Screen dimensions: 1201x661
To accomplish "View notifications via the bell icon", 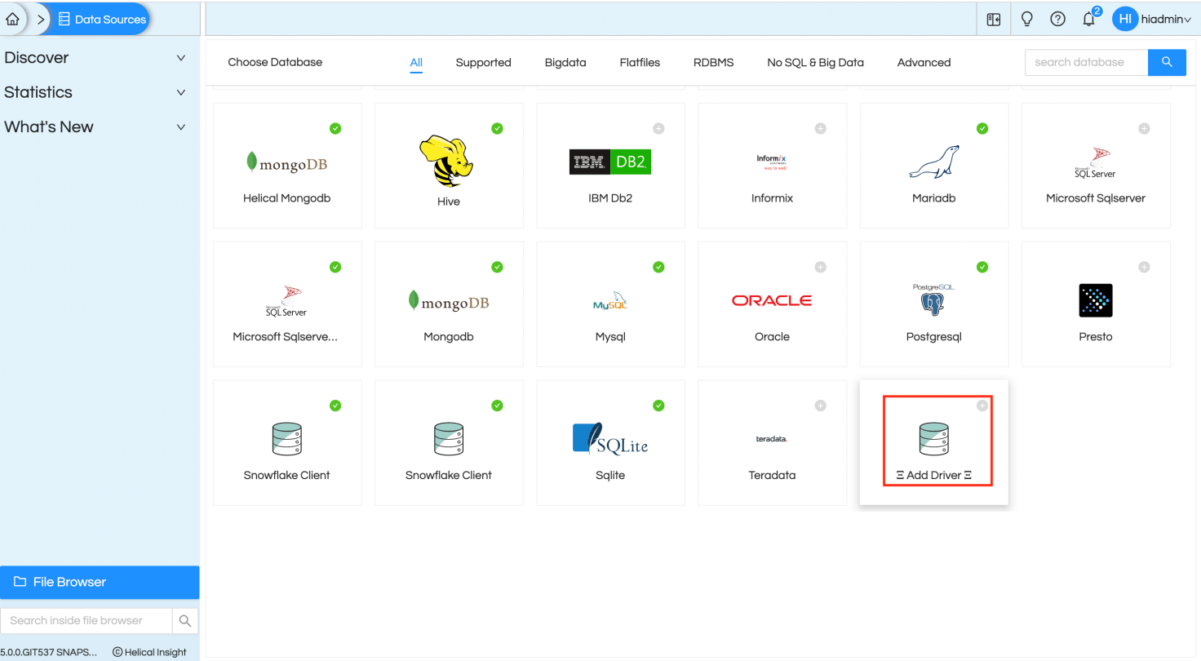I will [x=1089, y=19].
